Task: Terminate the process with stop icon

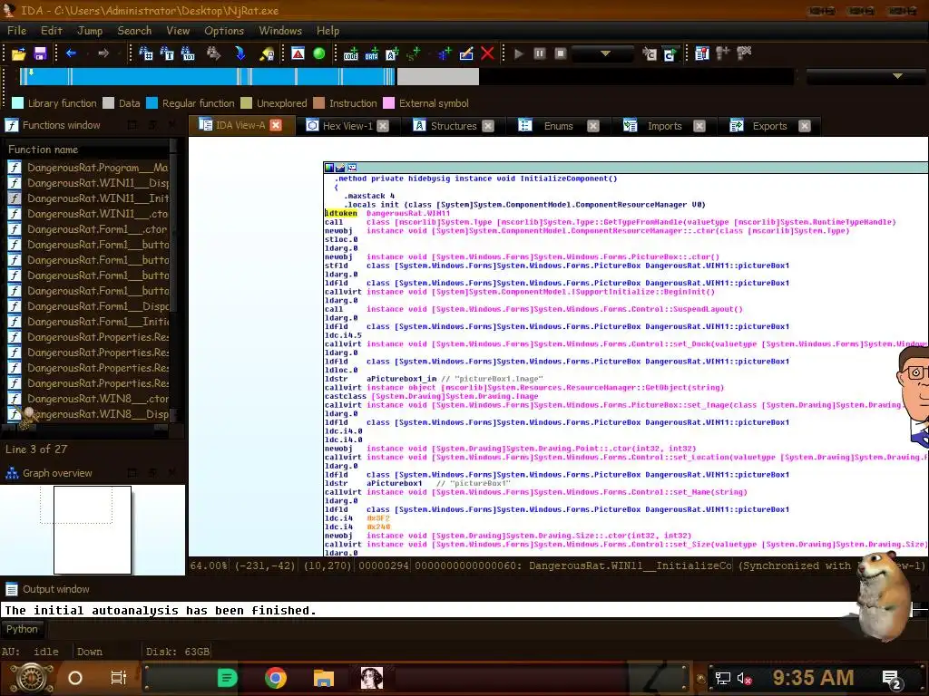Action: coord(560,53)
